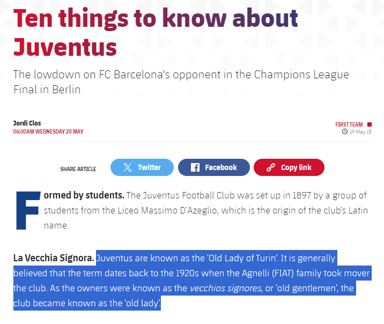This screenshot has width=384, height=324.
Task: Share the article via the Twitter label
Action: tap(149, 167)
